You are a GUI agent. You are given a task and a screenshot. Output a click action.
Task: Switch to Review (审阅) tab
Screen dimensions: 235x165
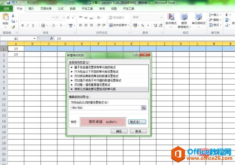pos(102,9)
